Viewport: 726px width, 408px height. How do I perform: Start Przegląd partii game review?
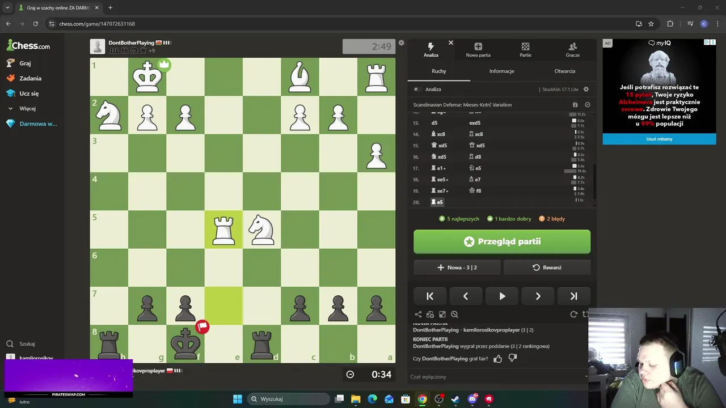[501, 241]
